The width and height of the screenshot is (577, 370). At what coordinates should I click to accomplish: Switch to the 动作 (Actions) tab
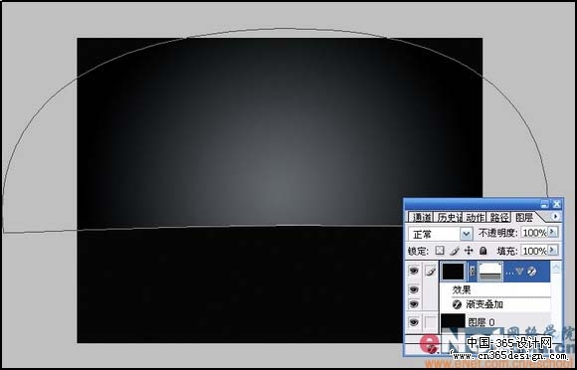(476, 218)
